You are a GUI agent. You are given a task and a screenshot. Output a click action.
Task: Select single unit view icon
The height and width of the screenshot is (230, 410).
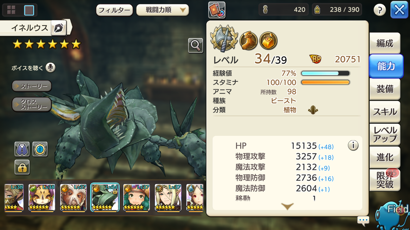(x=29, y=10)
